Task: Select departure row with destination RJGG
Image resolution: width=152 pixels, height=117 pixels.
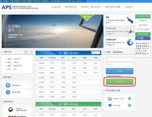Action: (x=68, y=77)
